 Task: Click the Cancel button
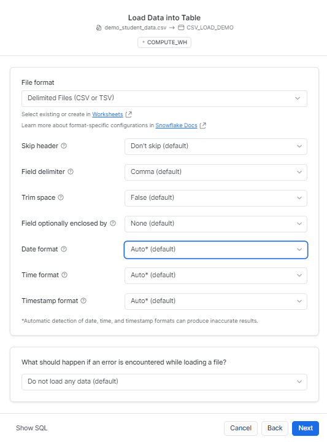240,428
